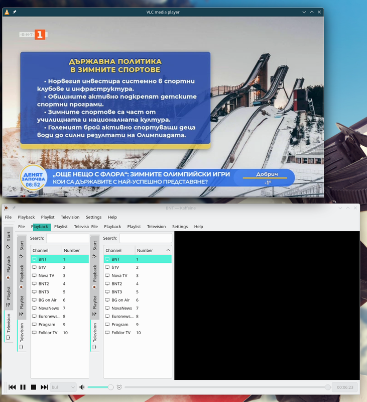This screenshot has width=367, height=402.
Task: Click the left-hand Search input field
Action: tap(68, 238)
